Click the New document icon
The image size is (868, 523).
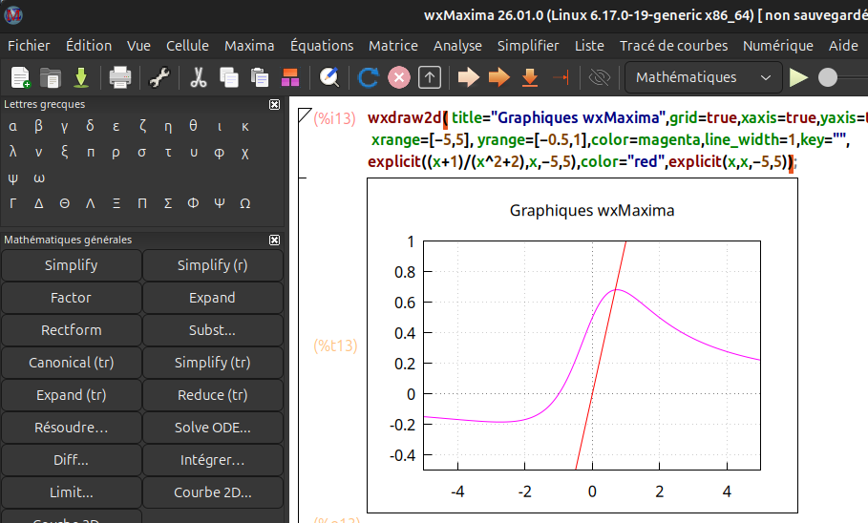pos(20,77)
